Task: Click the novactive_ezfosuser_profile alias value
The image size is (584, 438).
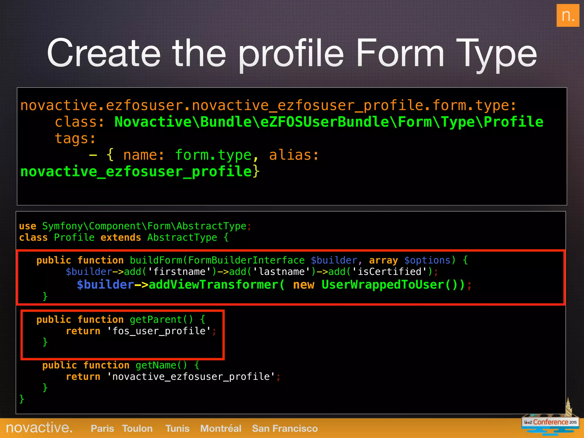Action: pyautogui.click(x=136, y=172)
